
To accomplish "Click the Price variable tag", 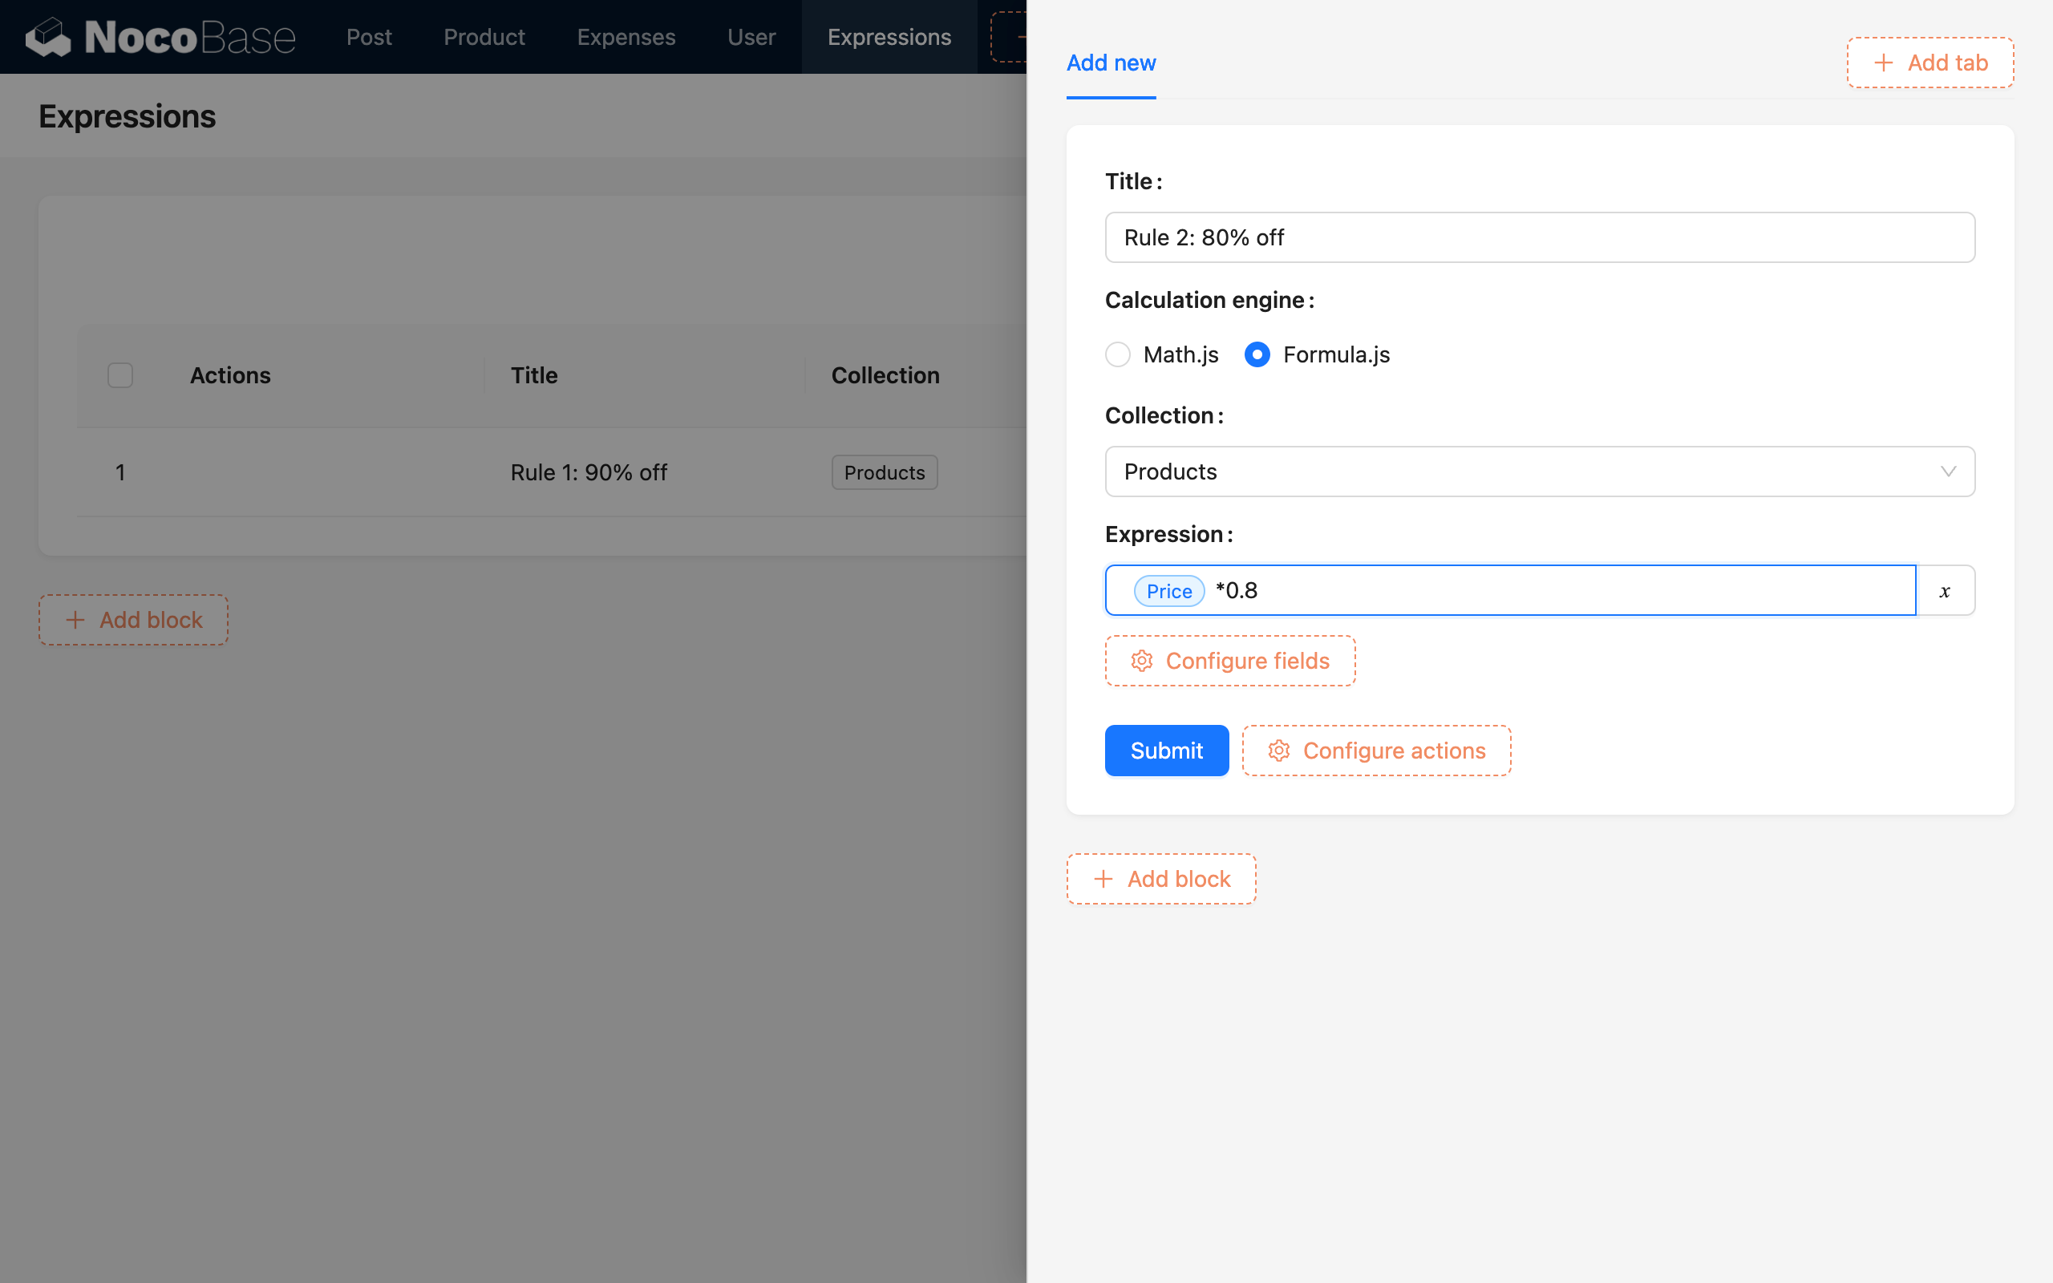I will 1169,592.
